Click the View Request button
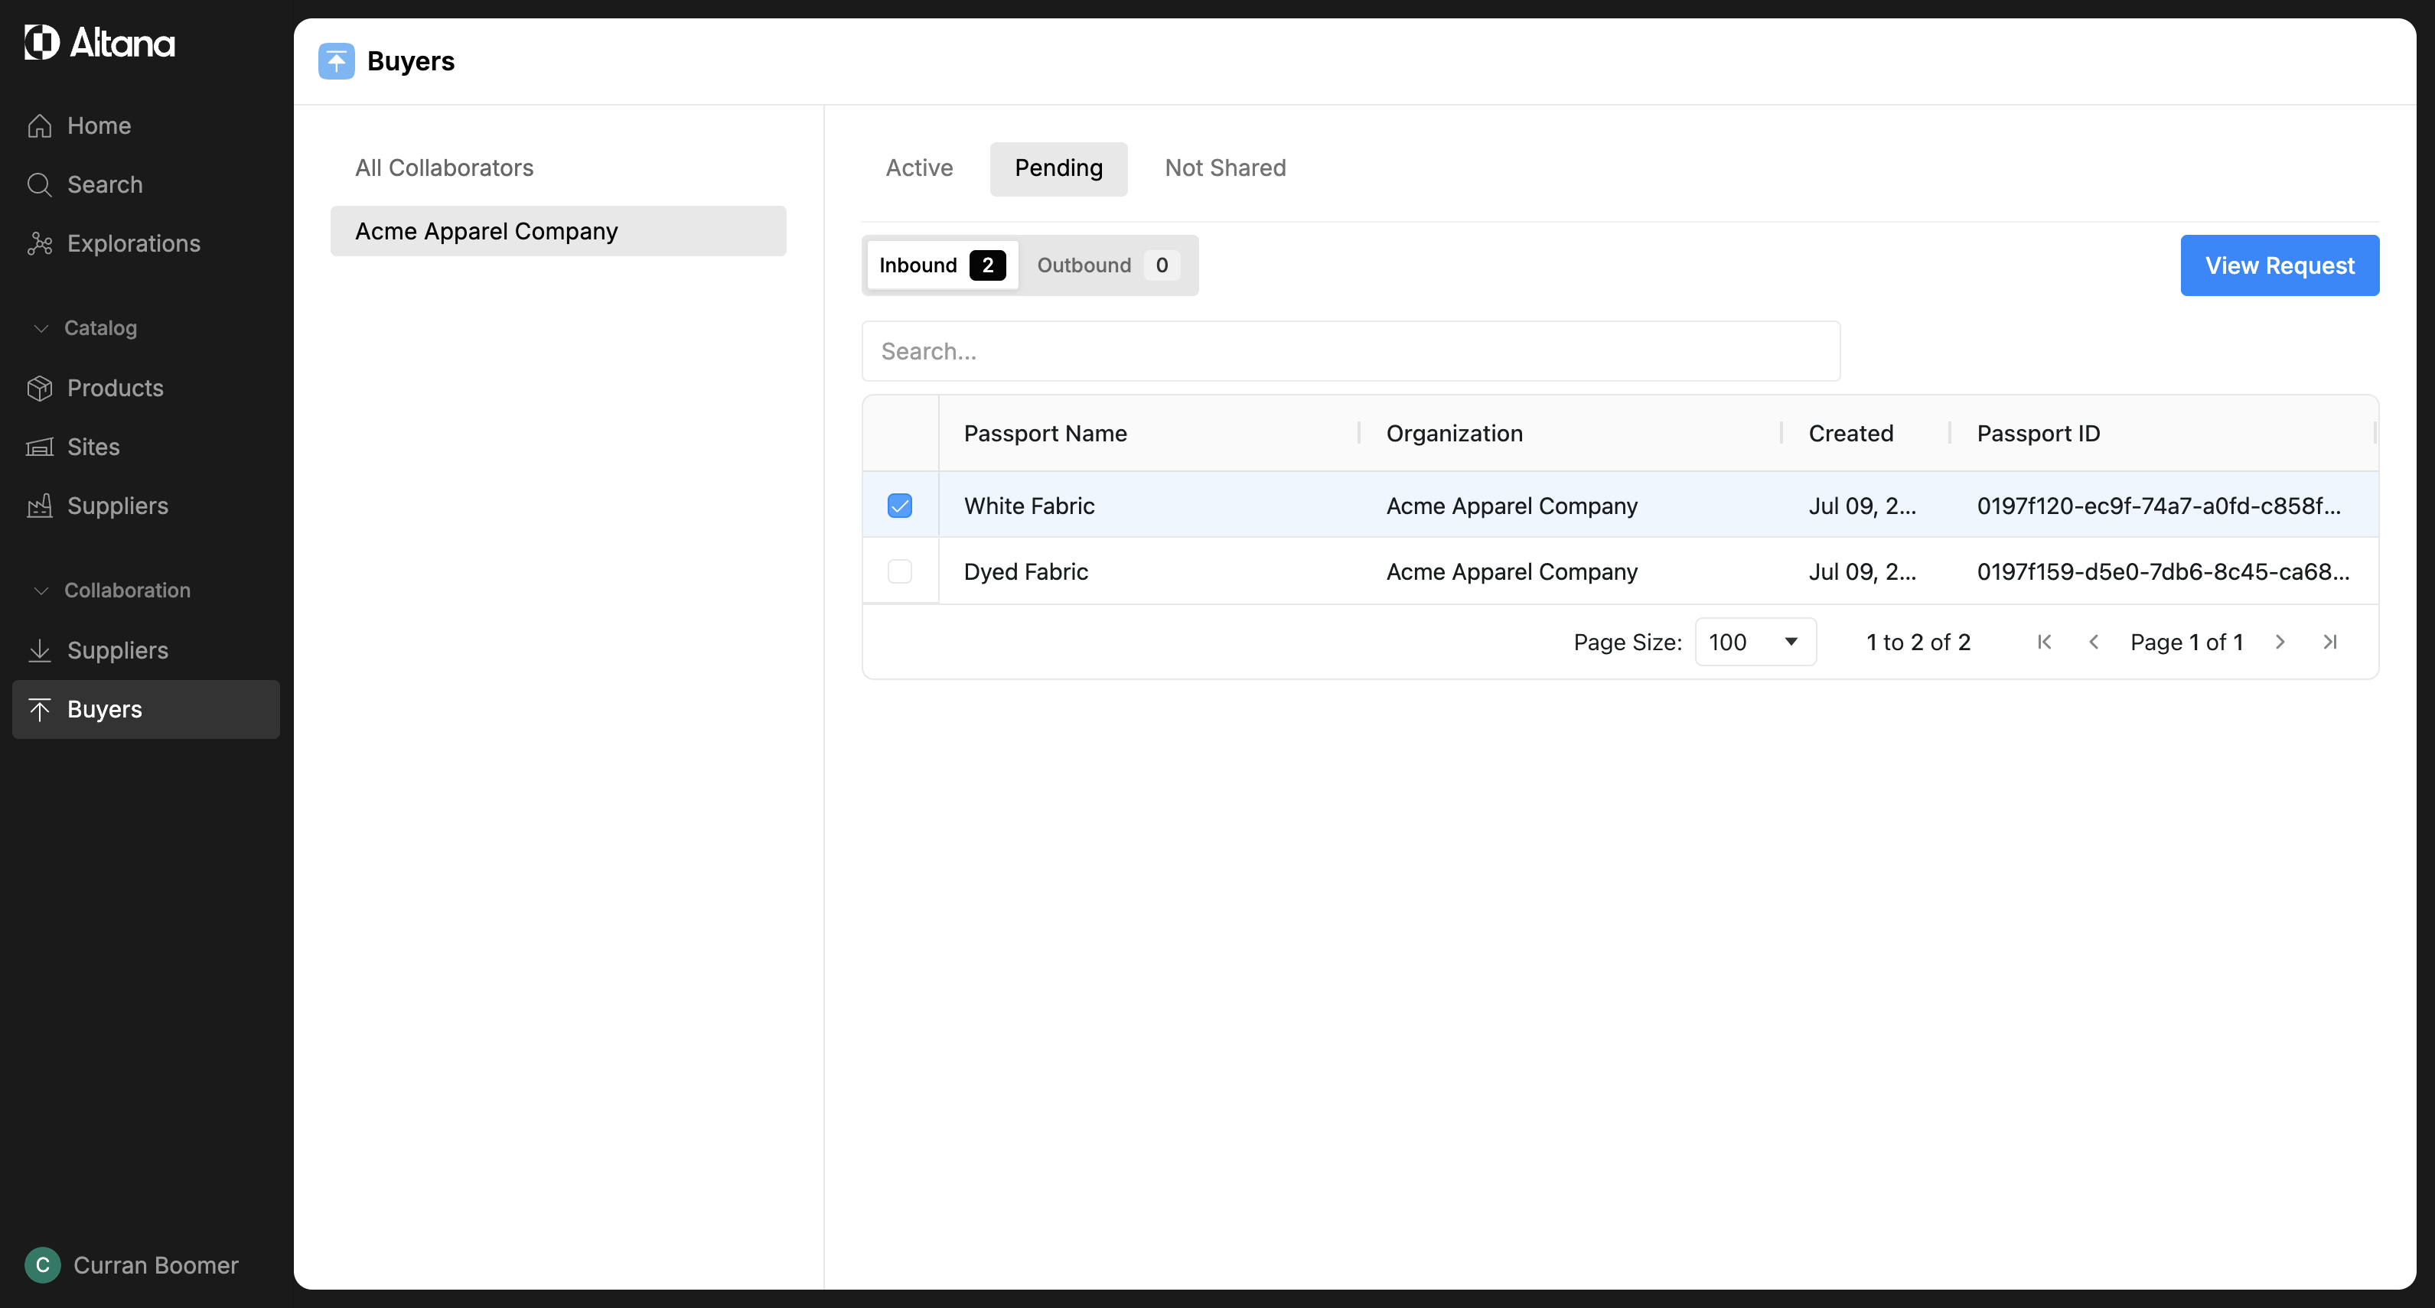 2279,265
